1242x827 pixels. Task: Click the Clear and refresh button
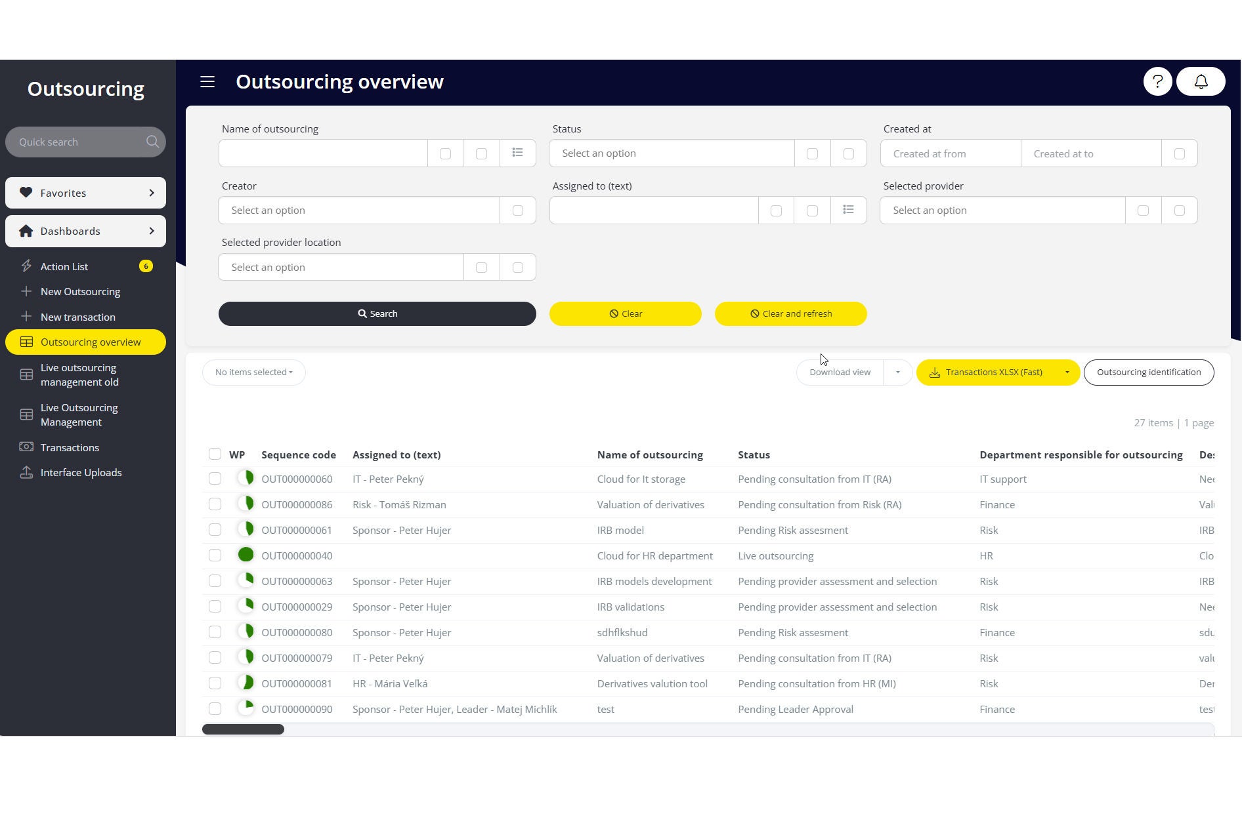[791, 313]
